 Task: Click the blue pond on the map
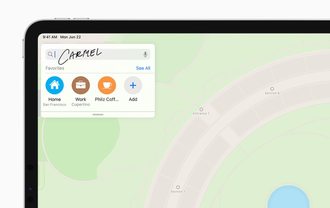pos(288,198)
